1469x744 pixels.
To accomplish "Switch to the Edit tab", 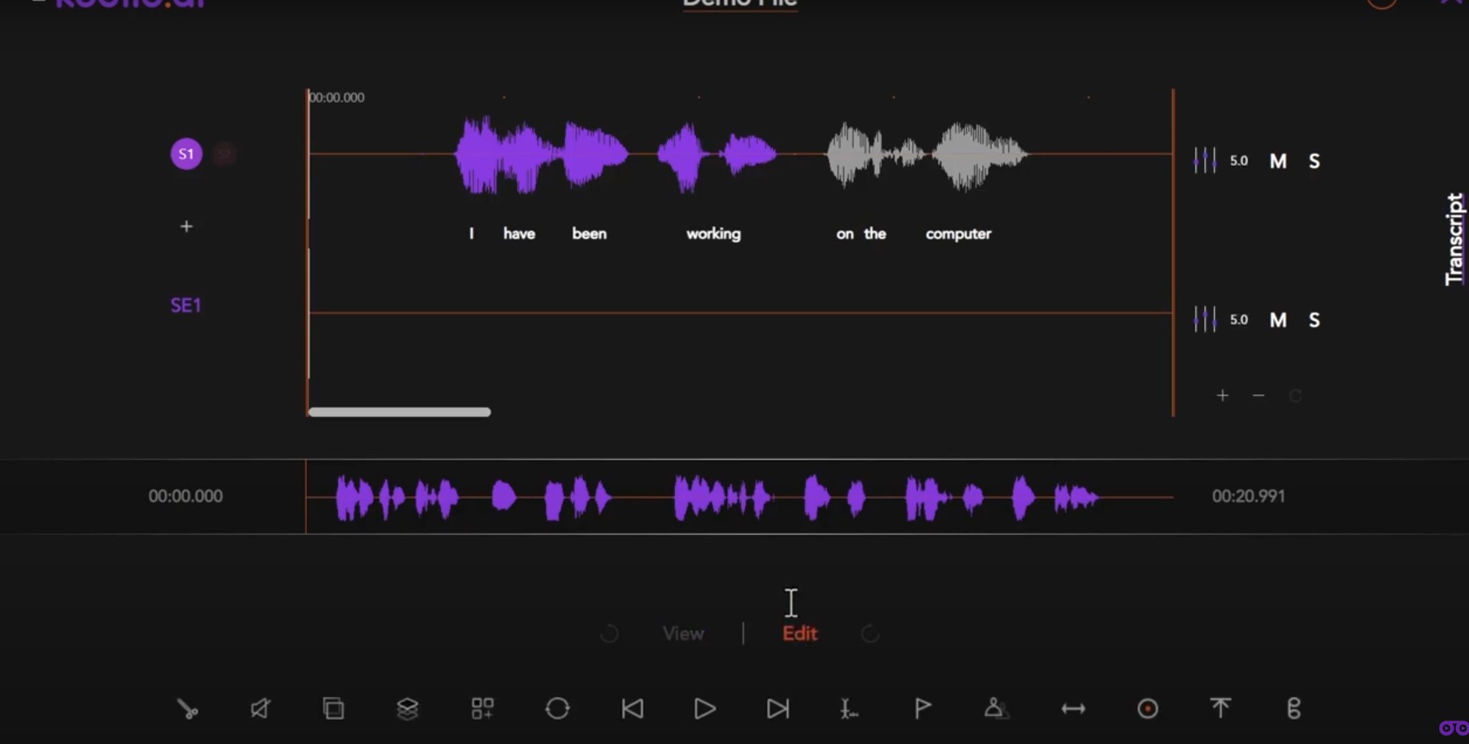I will (800, 634).
